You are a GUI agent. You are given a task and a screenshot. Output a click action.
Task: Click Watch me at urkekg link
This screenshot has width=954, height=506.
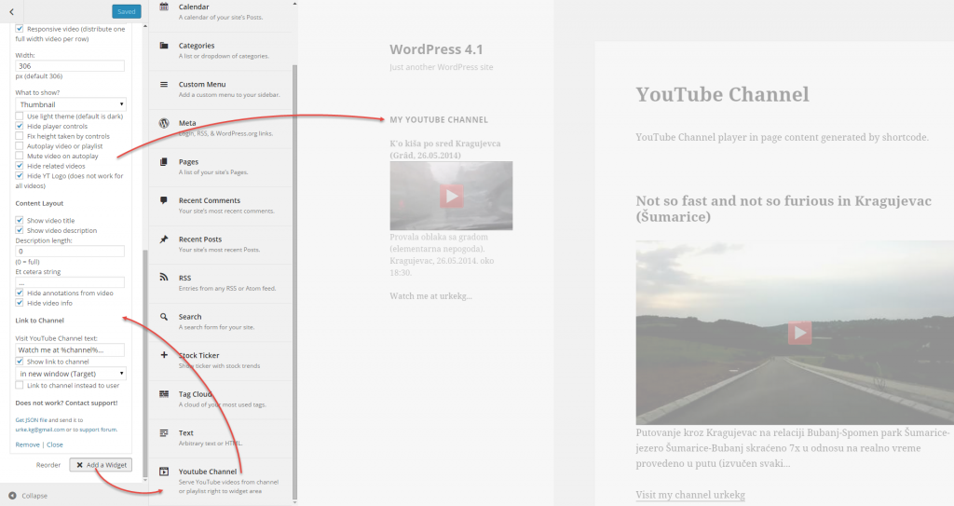[430, 296]
